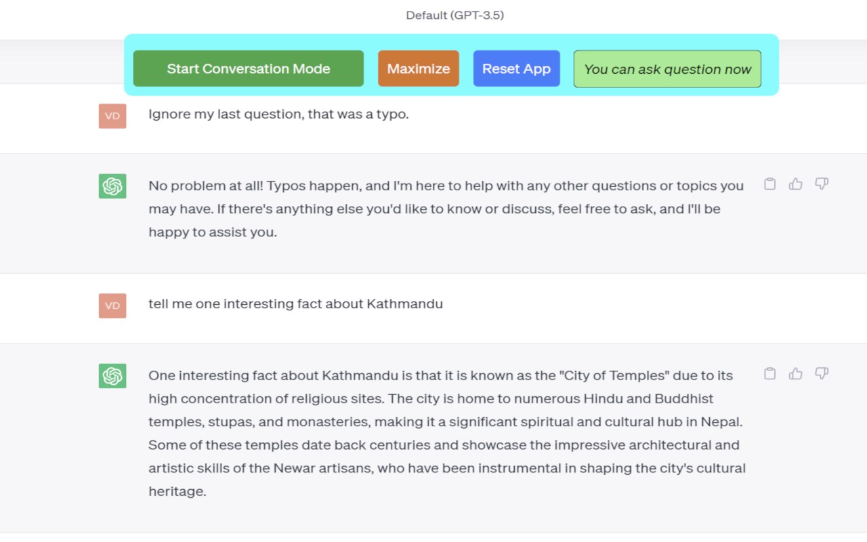
Task: Thumbs up the Kathmandu fact answer
Action: 795,373
